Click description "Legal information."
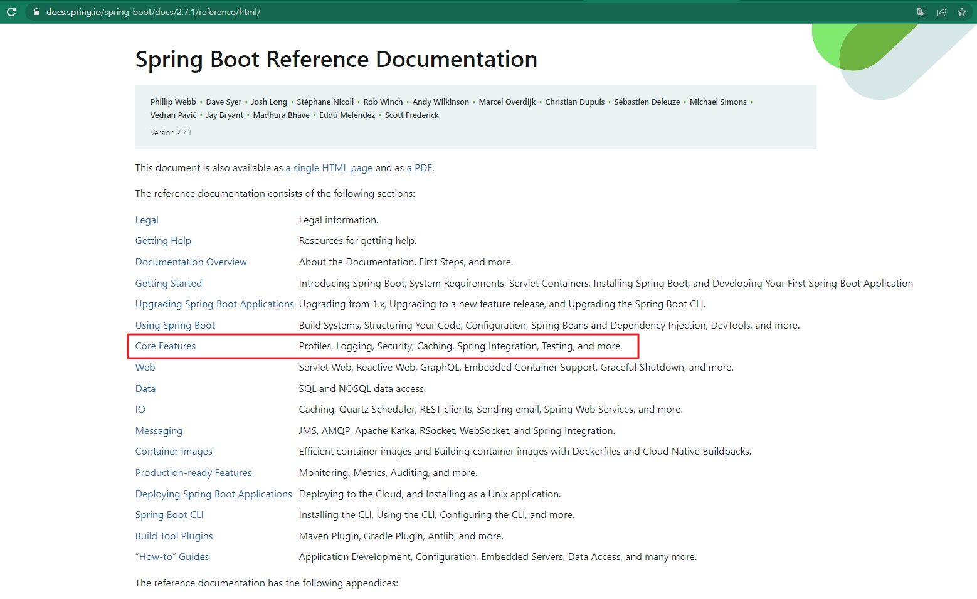The width and height of the screenshot is (977, 599). [x=339, y=220]
